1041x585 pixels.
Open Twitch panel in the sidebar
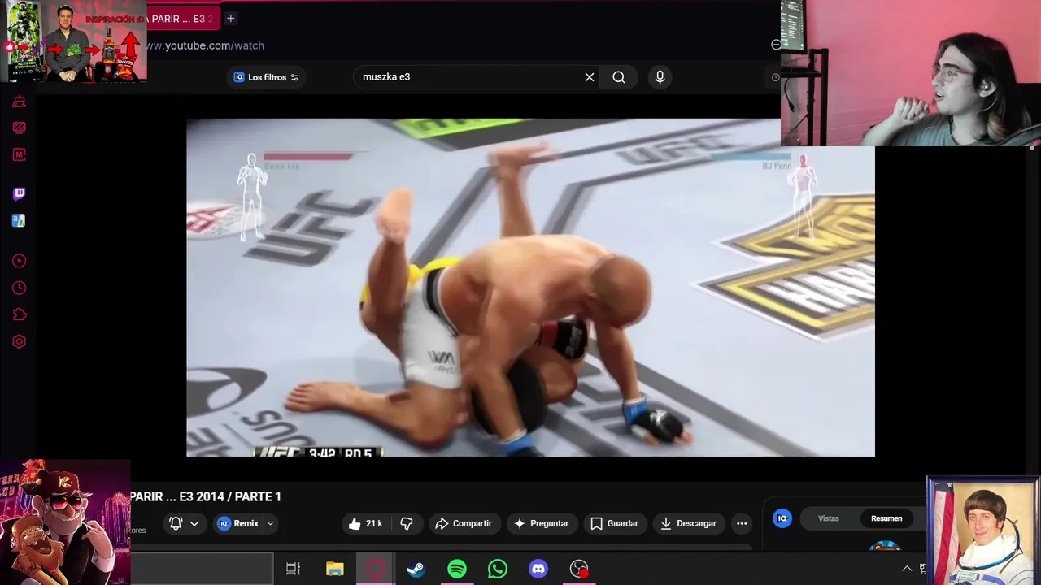(20, 193)
